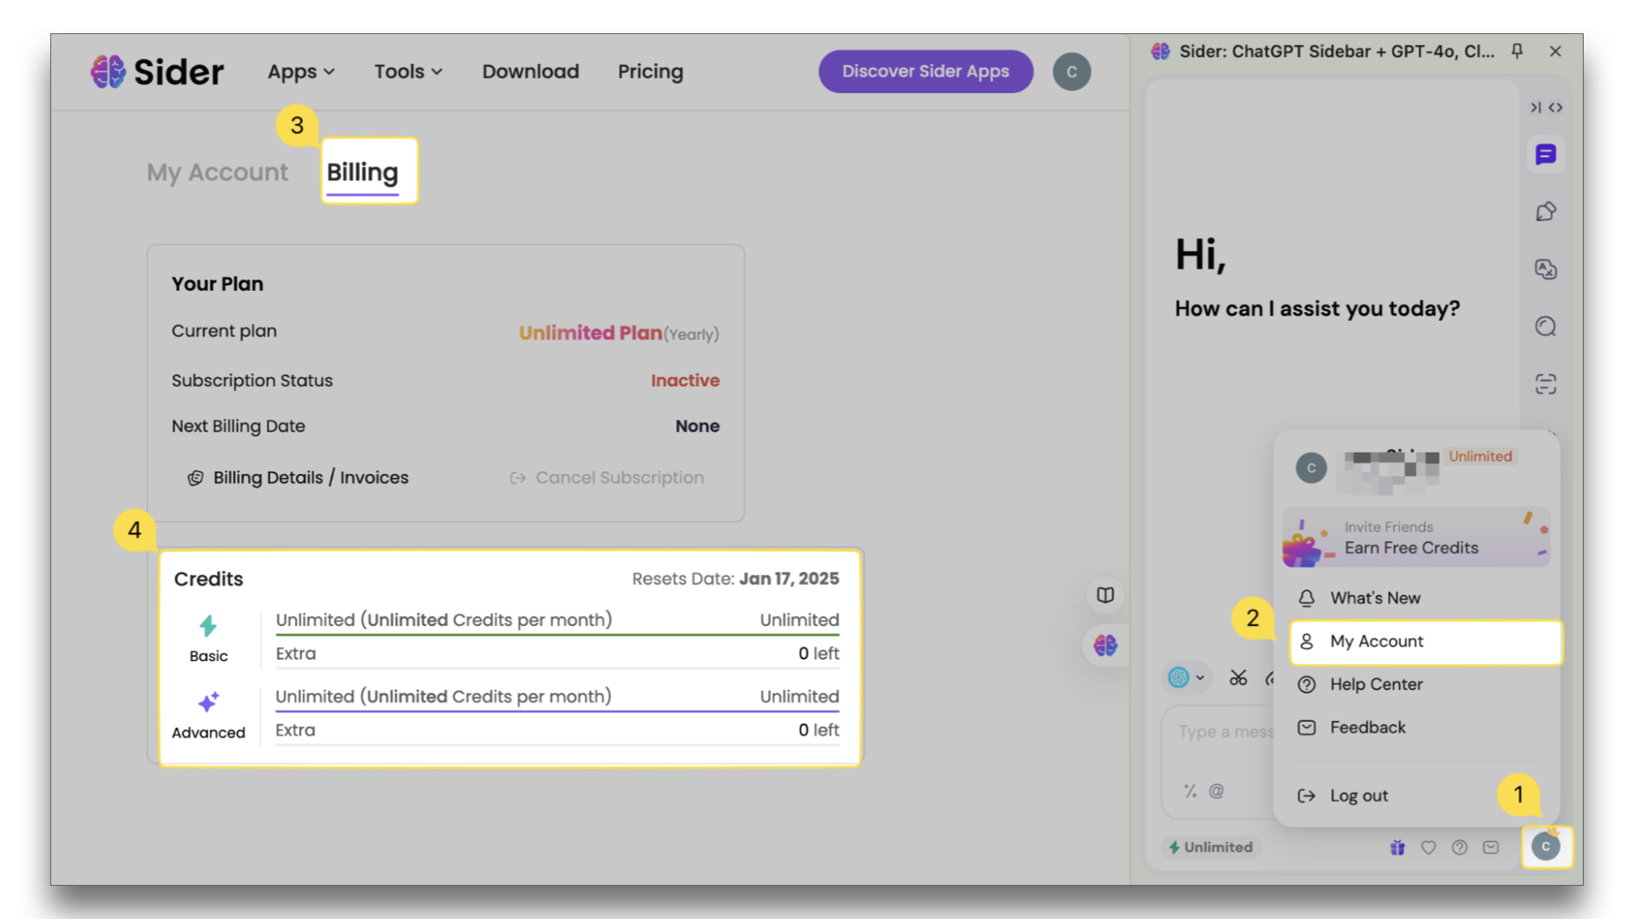
Task: Click the prompts slash icon in input box
Action: pos(1191,791)
